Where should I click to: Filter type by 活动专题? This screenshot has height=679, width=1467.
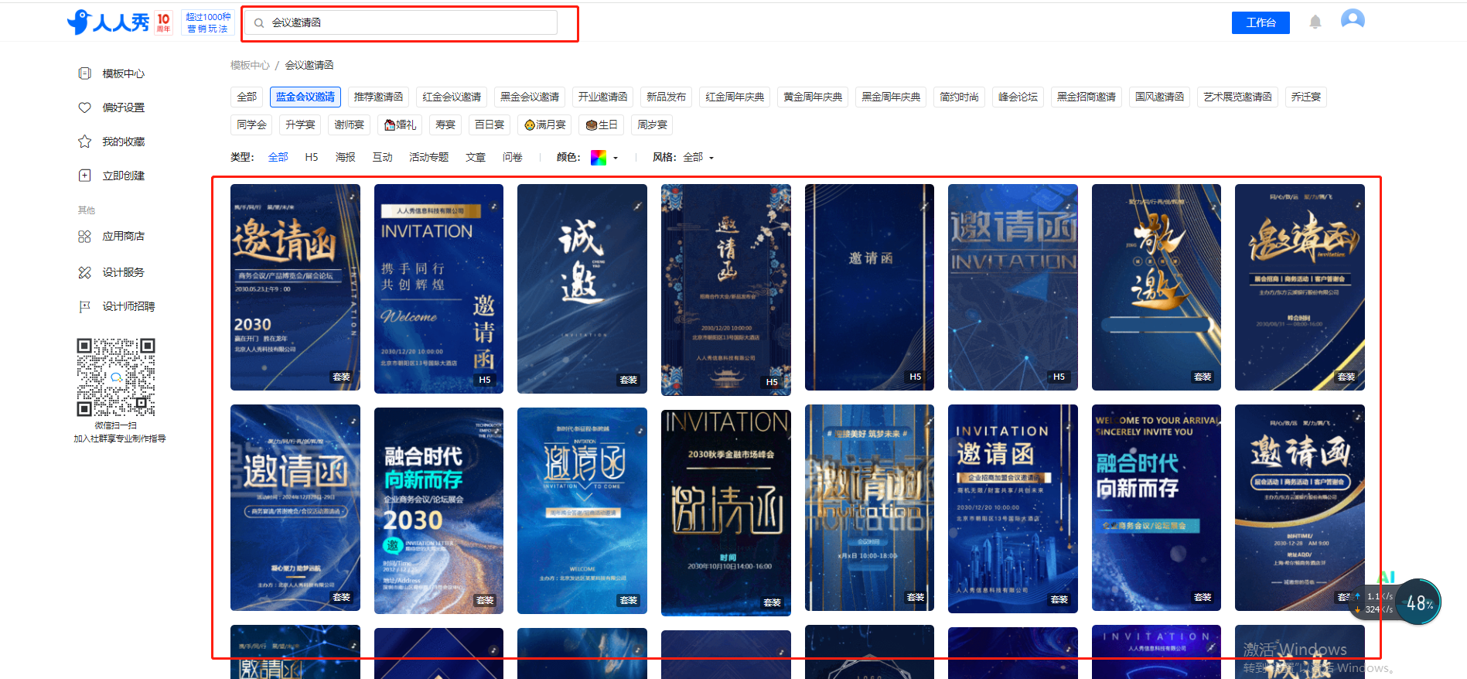coord(429,158)
